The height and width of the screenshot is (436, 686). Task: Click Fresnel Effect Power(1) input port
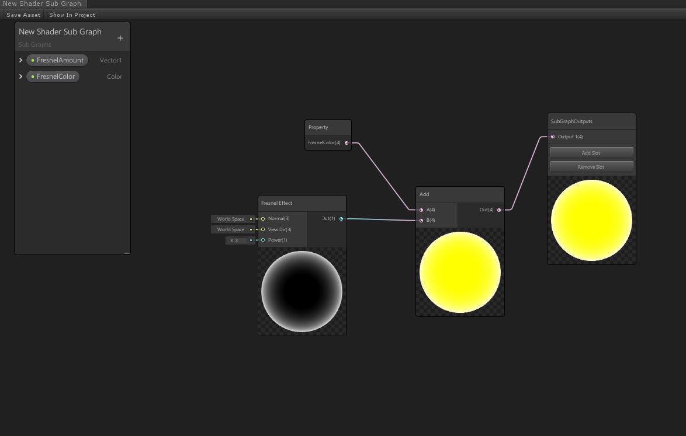tap(263, 240)
